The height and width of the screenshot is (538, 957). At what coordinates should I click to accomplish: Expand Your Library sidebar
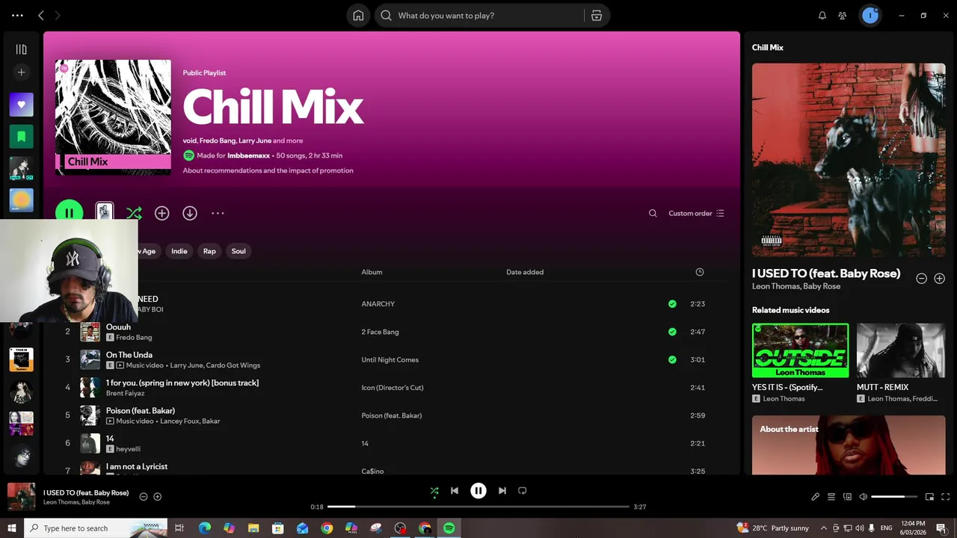pyautogui.click(x=21, y=49)
